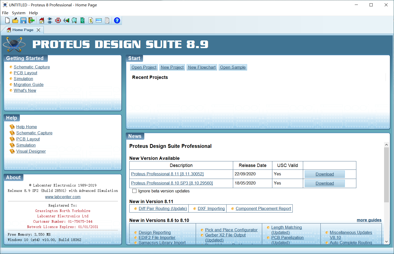Open the Design Reporting link
This screenshot has width=394, height=254.
pos(155,232)
